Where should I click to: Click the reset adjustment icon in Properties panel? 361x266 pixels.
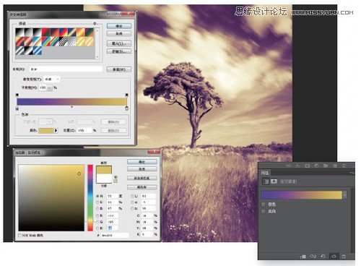point(323,257)
